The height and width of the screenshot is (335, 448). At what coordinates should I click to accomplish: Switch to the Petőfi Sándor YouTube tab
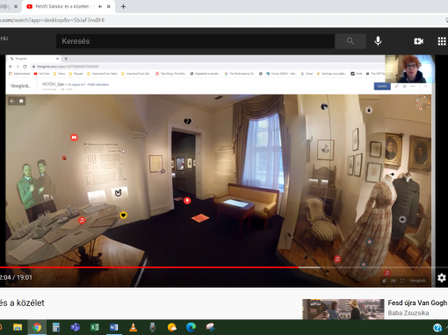point(63,6)
